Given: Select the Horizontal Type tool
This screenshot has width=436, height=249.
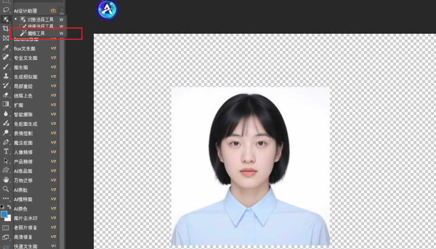Looking at the screenshot, I should [x=6, y=152].
